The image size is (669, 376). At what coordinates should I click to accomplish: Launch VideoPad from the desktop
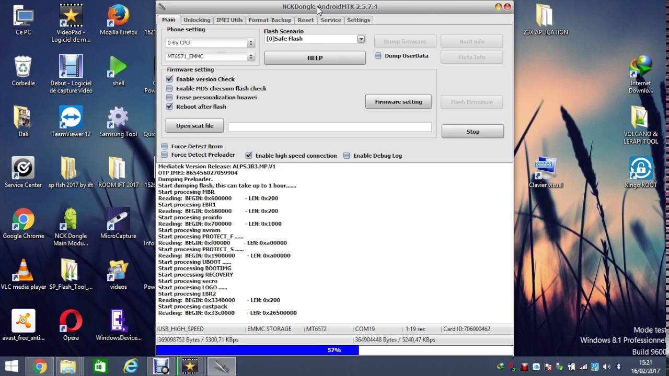(x=71, y=23)
